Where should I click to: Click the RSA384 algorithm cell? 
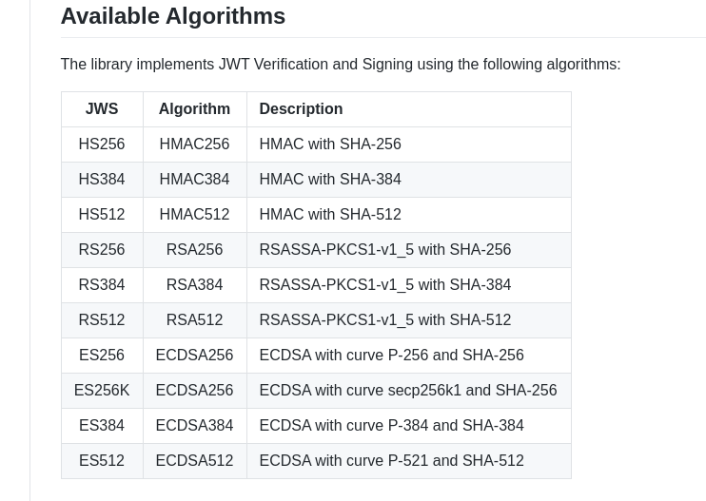pyautogui.click(x=194, y=285)
